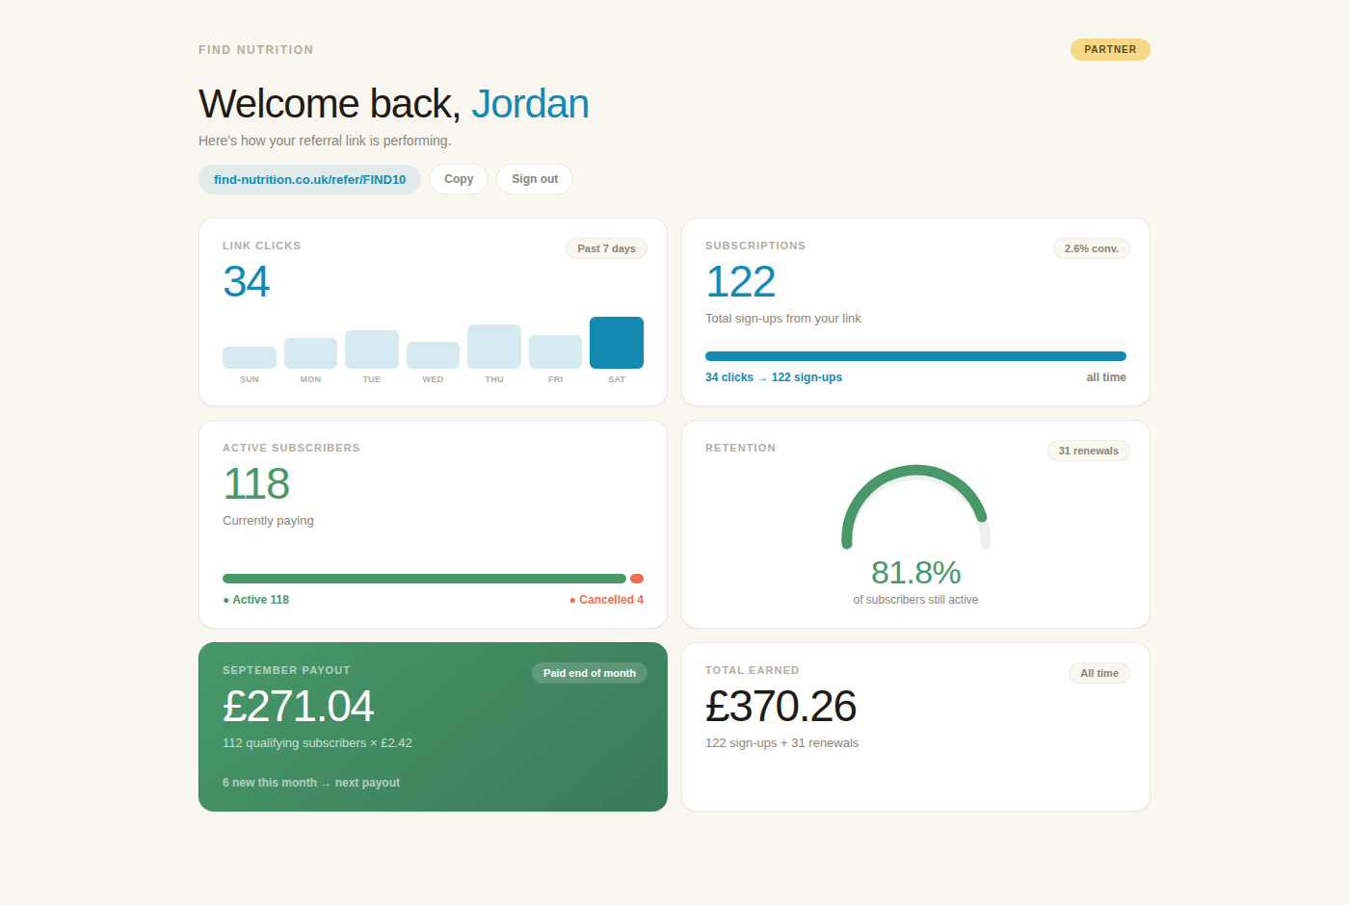Click the Paid end of month badge
1349x905 pixels.
coord(590,673)
